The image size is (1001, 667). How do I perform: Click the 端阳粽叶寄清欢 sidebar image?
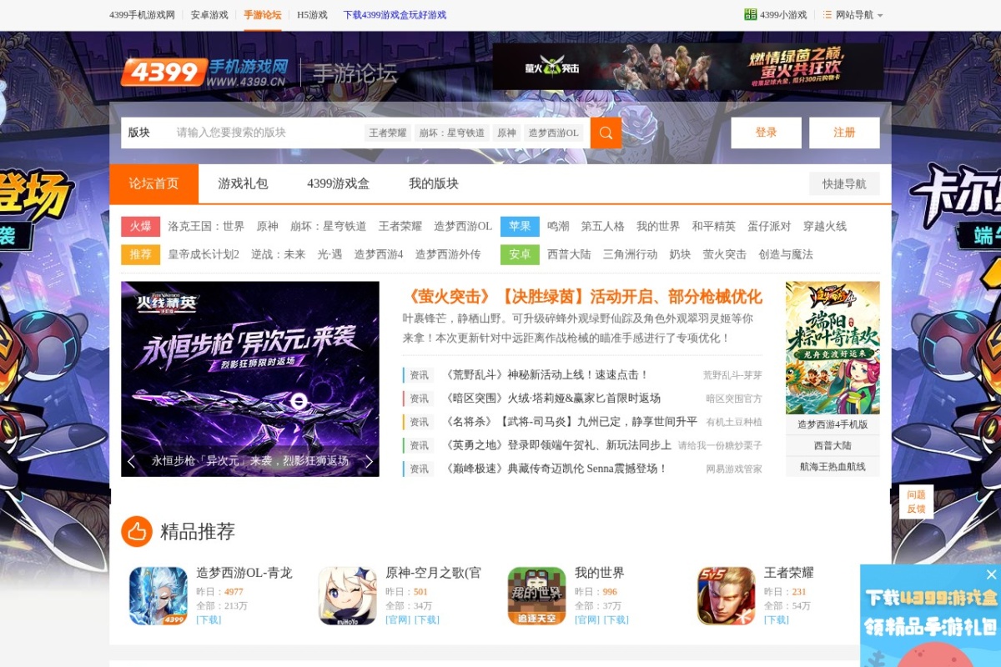pyautogui.click(x=832, y=348)
